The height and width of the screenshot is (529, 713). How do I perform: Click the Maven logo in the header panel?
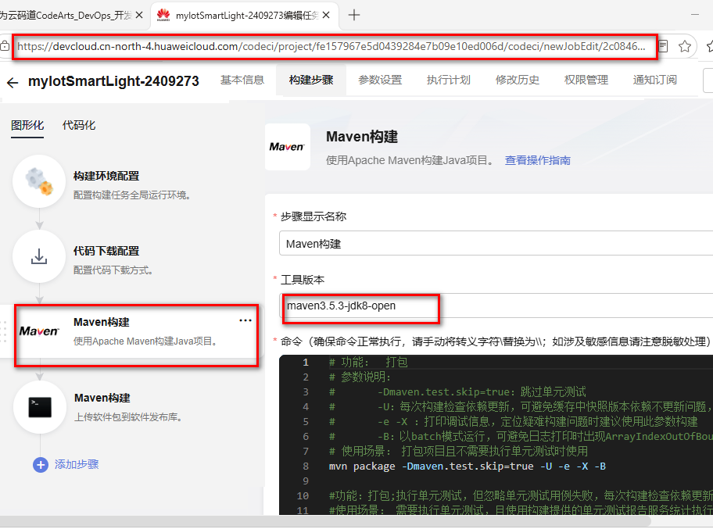(288, 147)
